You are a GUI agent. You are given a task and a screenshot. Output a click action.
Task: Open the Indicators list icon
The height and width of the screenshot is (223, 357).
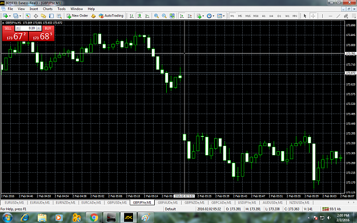pyautogui.click(x=199, y=16)
